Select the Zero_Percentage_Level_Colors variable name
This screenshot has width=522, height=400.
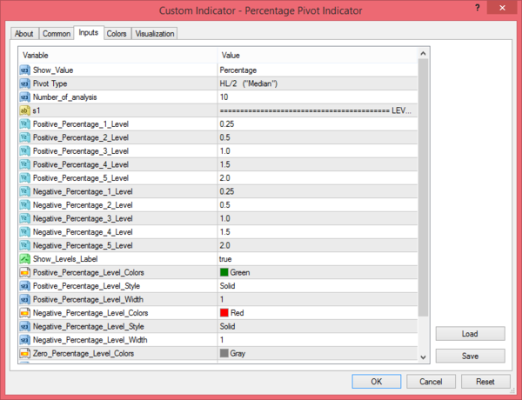point(84,353)
